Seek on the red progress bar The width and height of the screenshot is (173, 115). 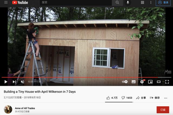[86, 77]
